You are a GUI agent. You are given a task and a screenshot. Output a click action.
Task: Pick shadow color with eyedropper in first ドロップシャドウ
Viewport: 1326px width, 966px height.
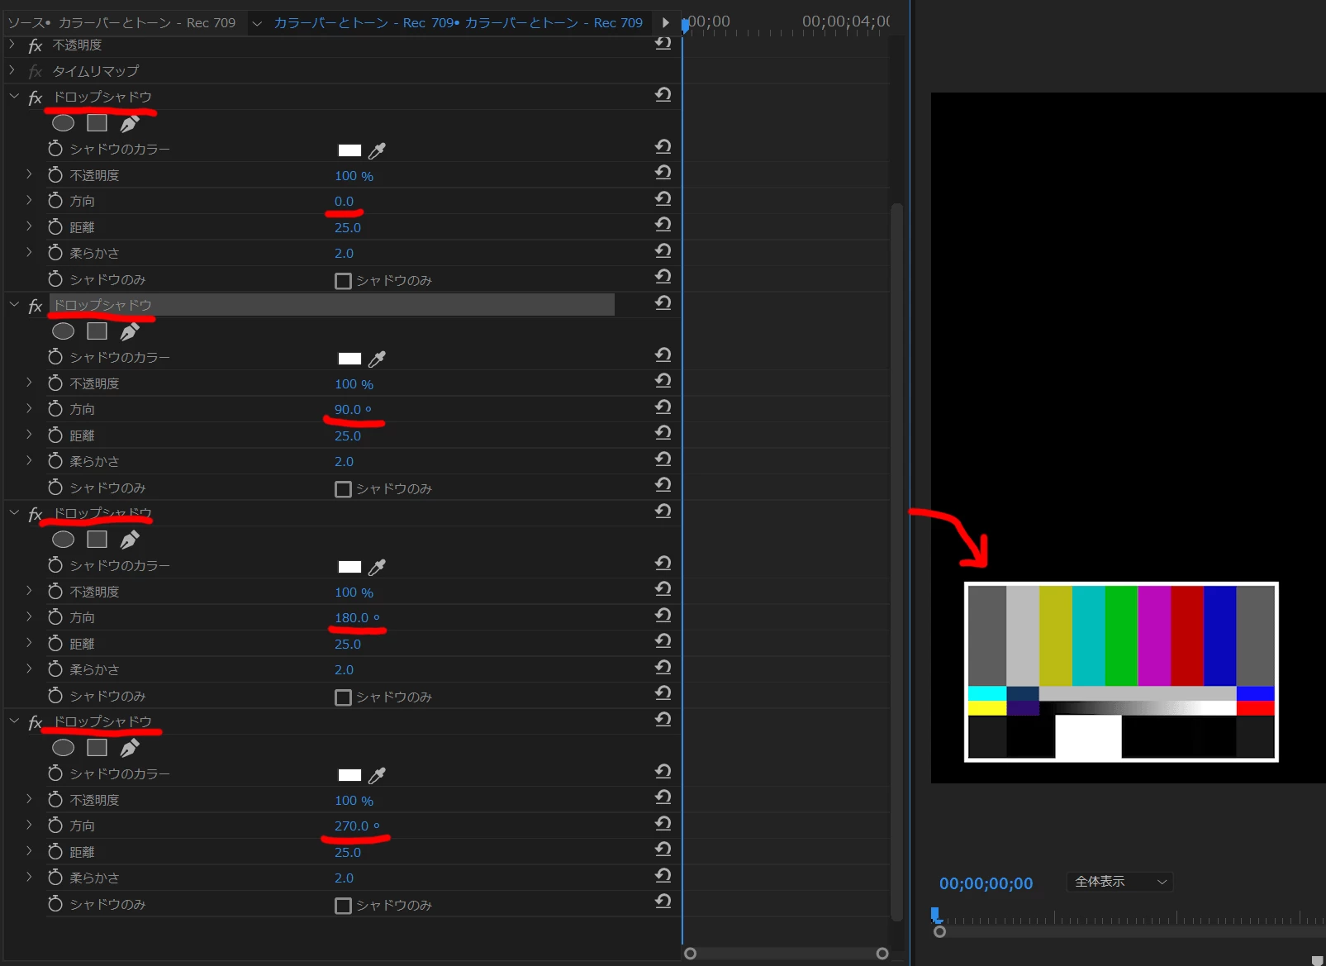click(377, 150)
